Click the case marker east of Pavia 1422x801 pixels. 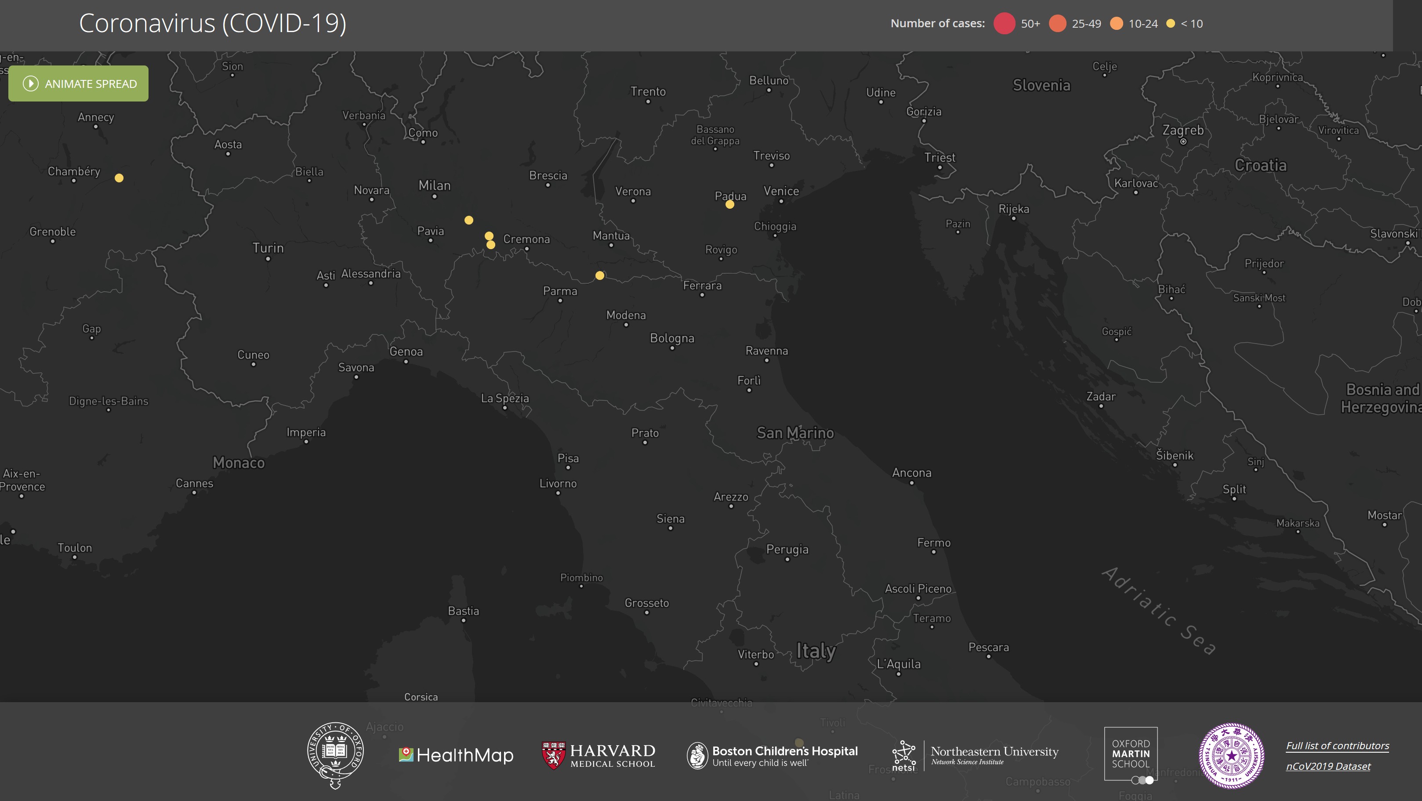[469, 220]
